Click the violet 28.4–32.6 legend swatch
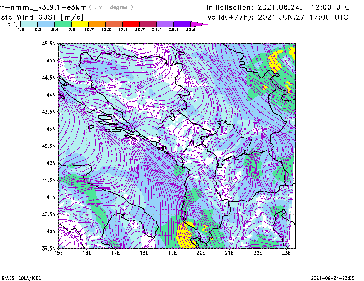364x281 pixels. pos(182,24)
